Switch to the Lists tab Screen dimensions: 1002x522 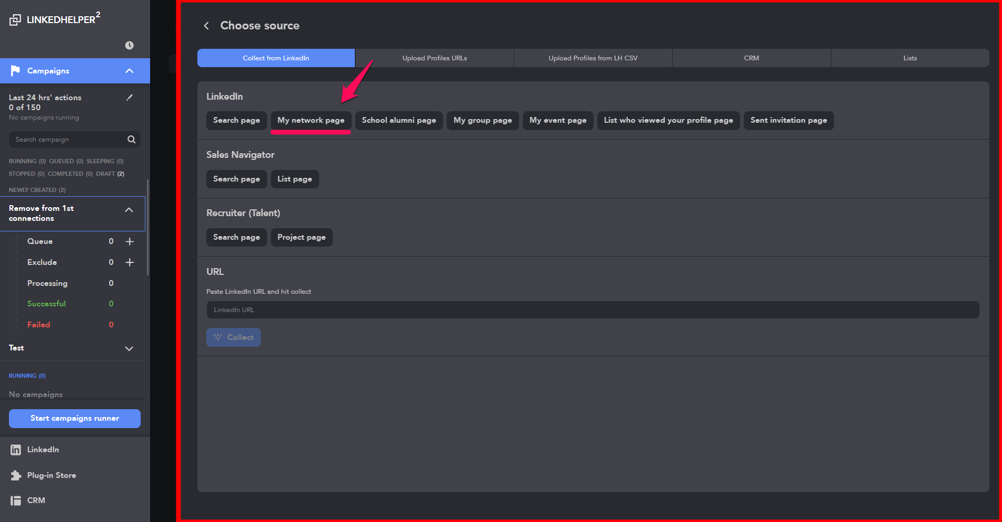910,58
